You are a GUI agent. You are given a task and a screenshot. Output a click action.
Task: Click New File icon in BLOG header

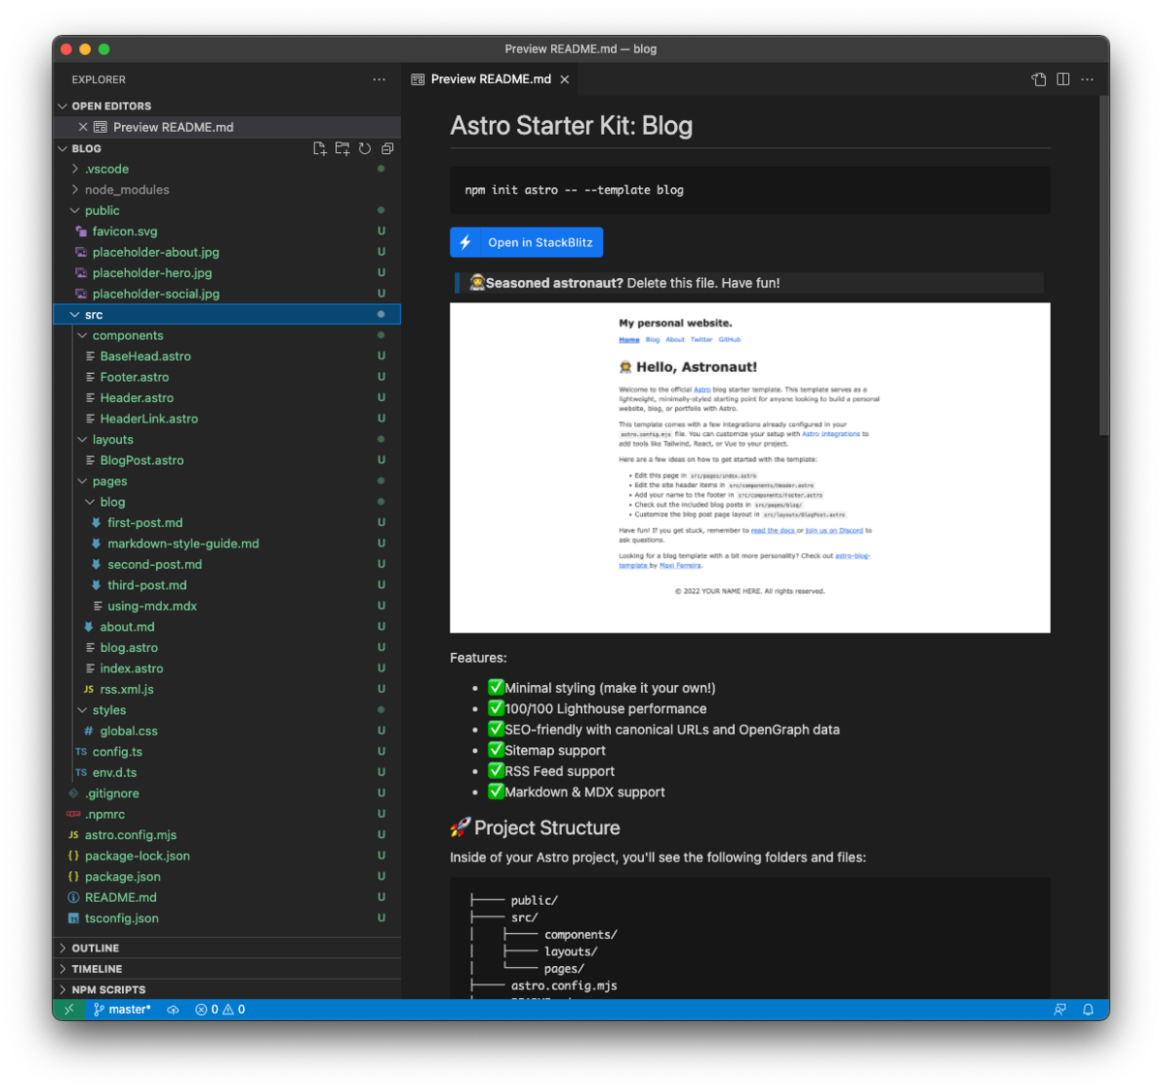(x=320, y=148)
